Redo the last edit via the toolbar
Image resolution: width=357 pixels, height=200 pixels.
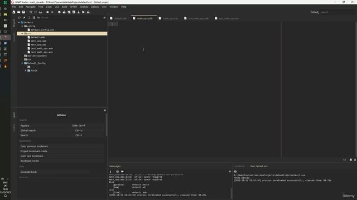pyautogui.click(x=36, y=12)
